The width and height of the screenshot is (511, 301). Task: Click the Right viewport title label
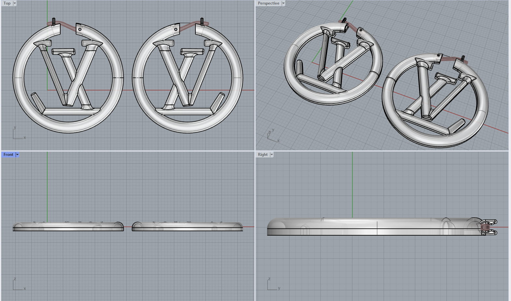click(263, 155)
